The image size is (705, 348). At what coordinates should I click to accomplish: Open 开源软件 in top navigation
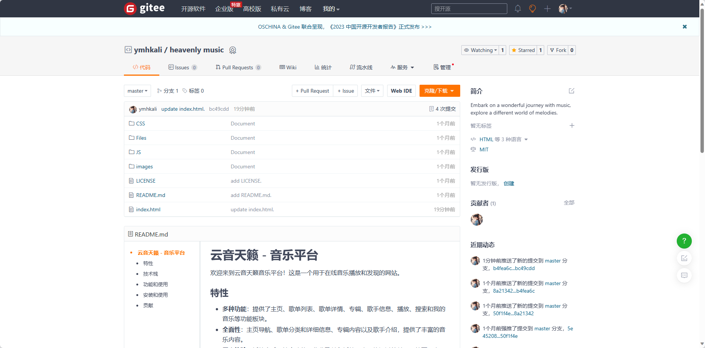pos(193,9)
